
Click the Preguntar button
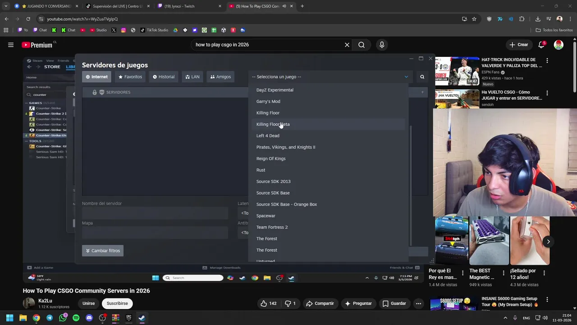358,303
